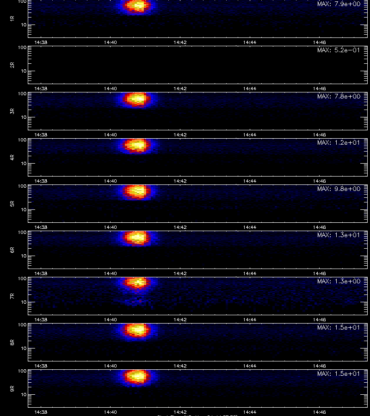Viewport: 370px width, 416px height.
Task: Select the 'MAX: 7.9e+00' readout
Action: [x=339, y=4]
